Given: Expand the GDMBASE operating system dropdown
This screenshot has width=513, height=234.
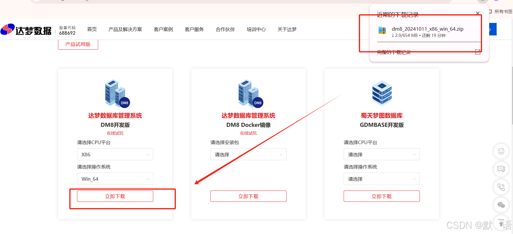Looking at the screenshot, I should [382, 179].
